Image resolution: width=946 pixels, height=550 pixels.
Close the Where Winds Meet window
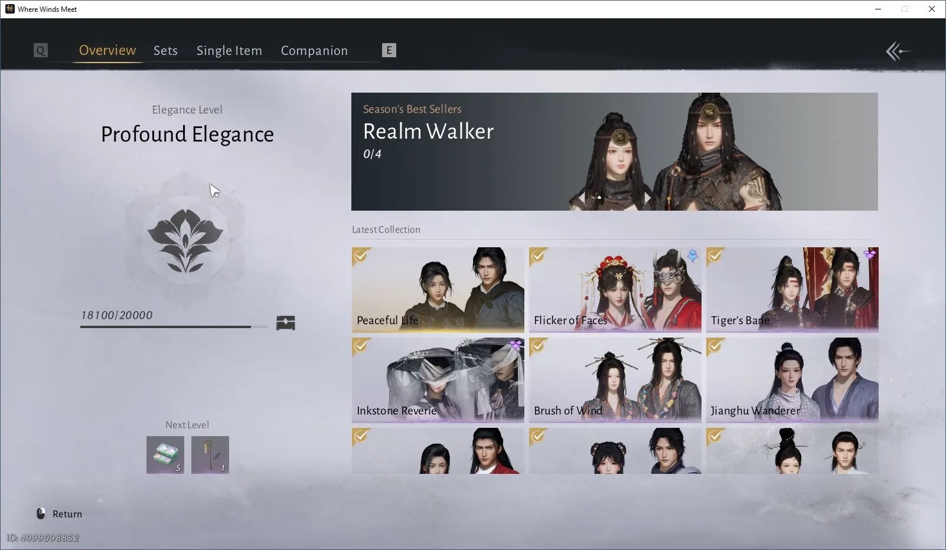pyautogui.click(x=932, y=9)
